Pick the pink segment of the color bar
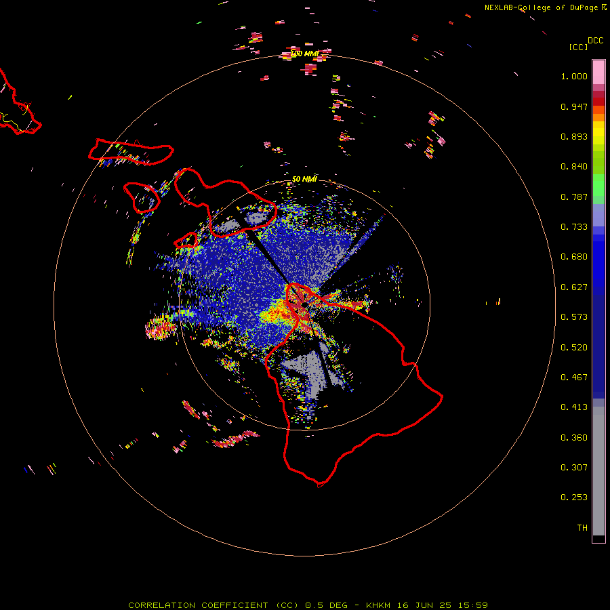 click(x=598, y=73)
